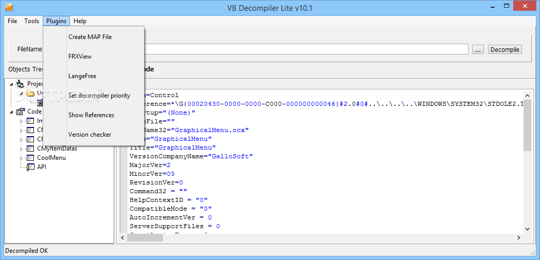Expand the CMyItemDatas node
The image size is (540, 260).
click(x=22, y=149)
